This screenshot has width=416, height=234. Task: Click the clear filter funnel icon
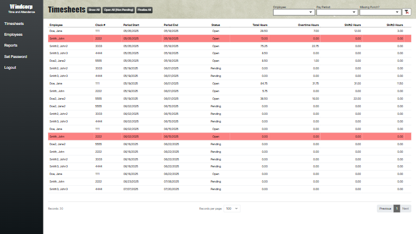(x=407, y=12)
